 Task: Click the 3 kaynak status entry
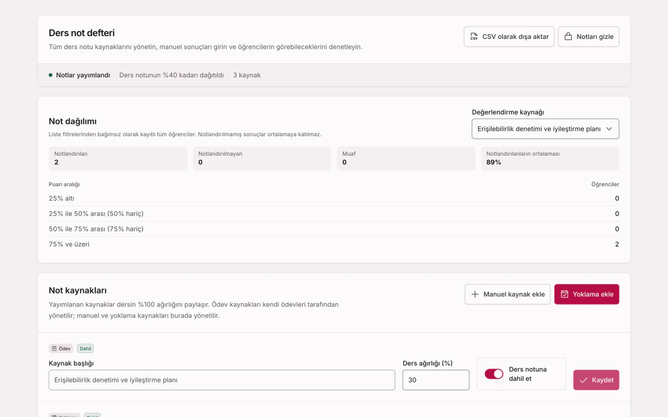pyautogui.click(x=247, y=75)
